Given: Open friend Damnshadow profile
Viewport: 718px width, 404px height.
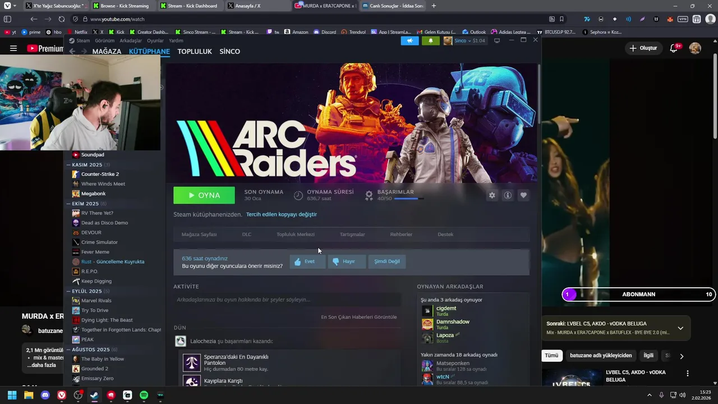Looking at the screenshot, I should click(453, 322).
